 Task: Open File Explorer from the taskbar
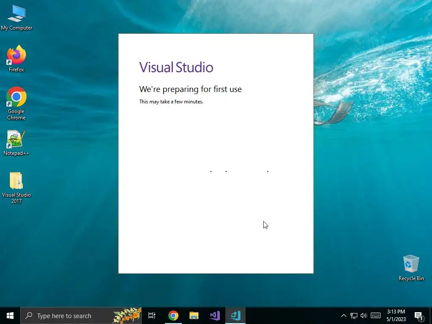[x=194, y=316]
